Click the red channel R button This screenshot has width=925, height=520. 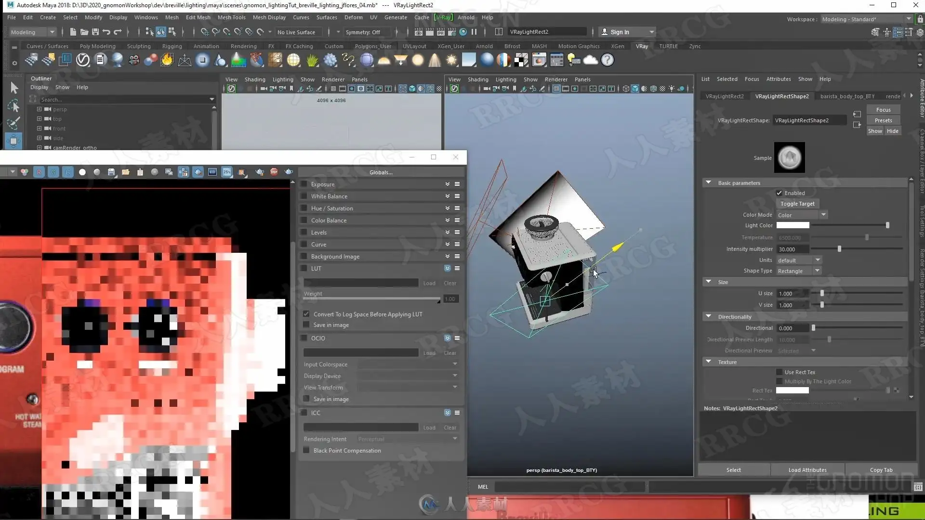pos(39,172)
